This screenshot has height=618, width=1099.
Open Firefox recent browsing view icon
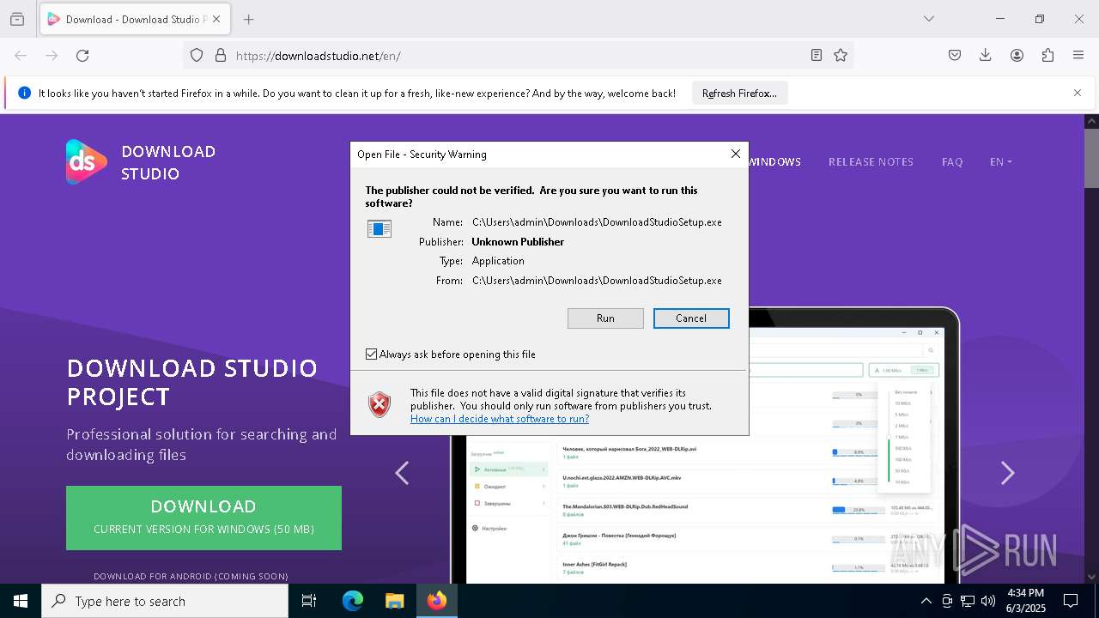coord(16,19)
